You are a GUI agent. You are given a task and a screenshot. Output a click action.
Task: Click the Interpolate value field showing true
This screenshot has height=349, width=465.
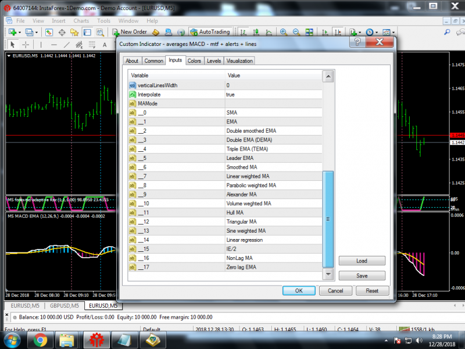click(273, 94)
